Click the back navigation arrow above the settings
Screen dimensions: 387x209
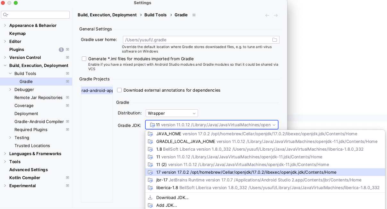[267, 15]
